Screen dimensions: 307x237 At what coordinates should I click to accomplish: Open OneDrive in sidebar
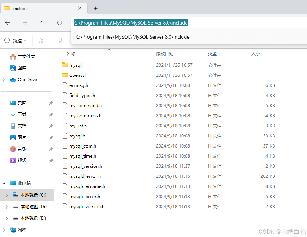(x=23, y=80)
